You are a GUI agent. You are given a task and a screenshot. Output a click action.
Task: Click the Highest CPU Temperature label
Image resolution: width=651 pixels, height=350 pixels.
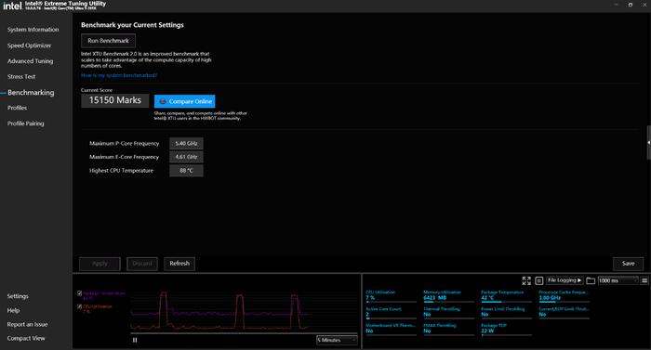tap(121, 171)
